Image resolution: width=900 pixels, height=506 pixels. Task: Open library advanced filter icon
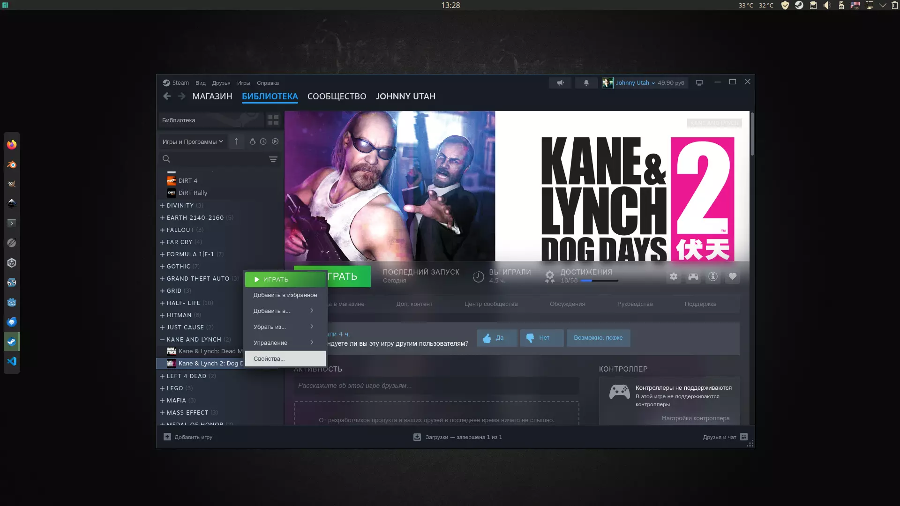pos(273,159)
